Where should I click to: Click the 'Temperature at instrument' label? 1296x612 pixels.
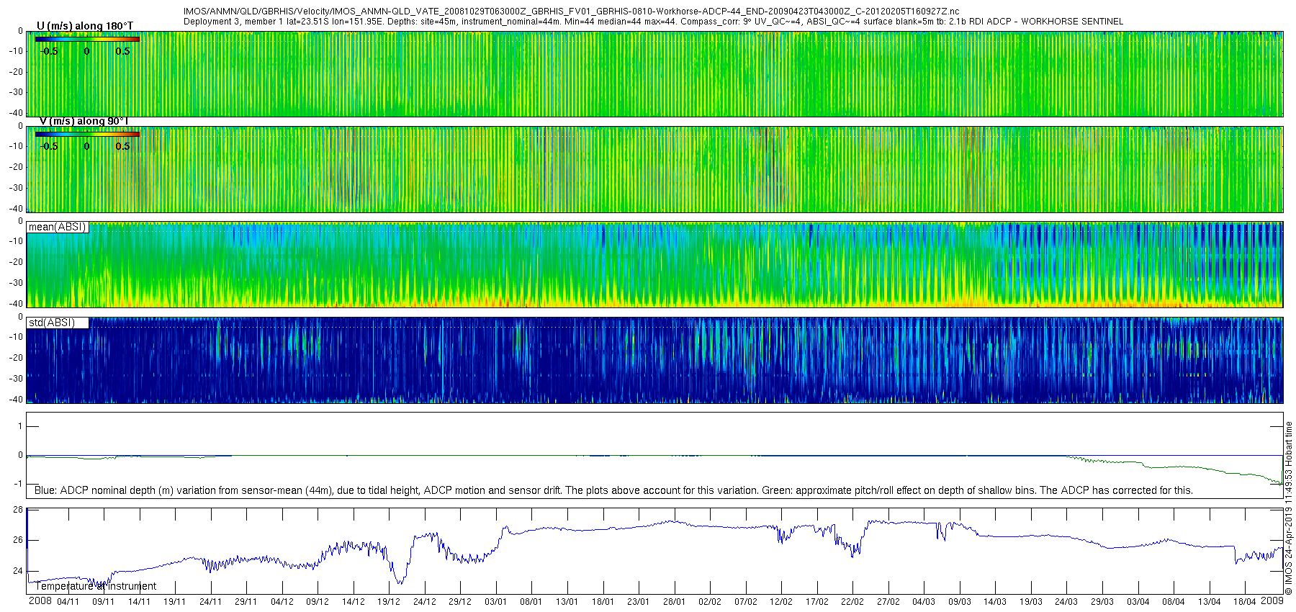[96, 586]
